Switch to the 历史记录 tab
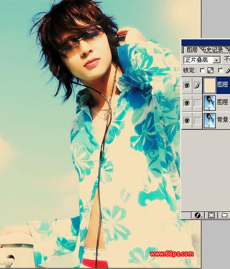The image size is (230, 269). [212, 50]
